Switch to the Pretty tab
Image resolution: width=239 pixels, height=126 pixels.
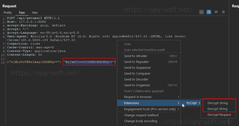(8, 13)
